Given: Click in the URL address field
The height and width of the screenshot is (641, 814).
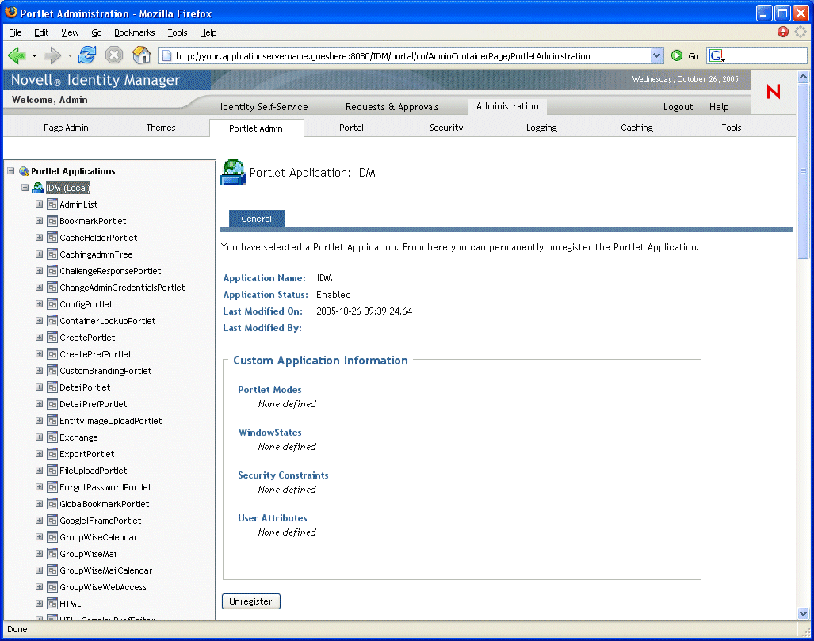Looking at the screenshot, I should (x=410, y=55).
